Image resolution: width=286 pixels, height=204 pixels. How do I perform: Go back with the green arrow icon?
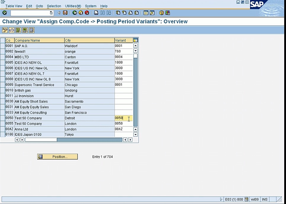(x=74, y=13)
